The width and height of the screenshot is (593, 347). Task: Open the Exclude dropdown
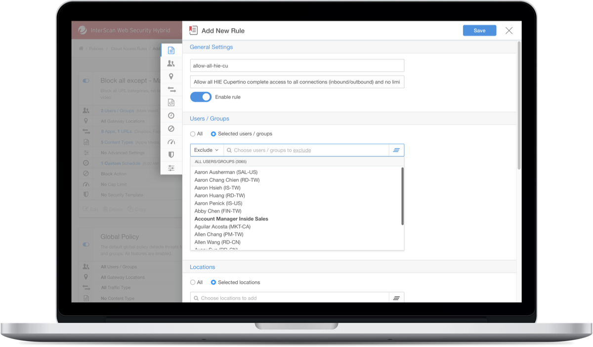click(x=207, y=150)
